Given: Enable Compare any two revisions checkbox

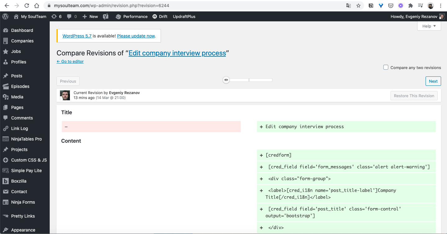Looking at the screenshot, I should [386, 67].
